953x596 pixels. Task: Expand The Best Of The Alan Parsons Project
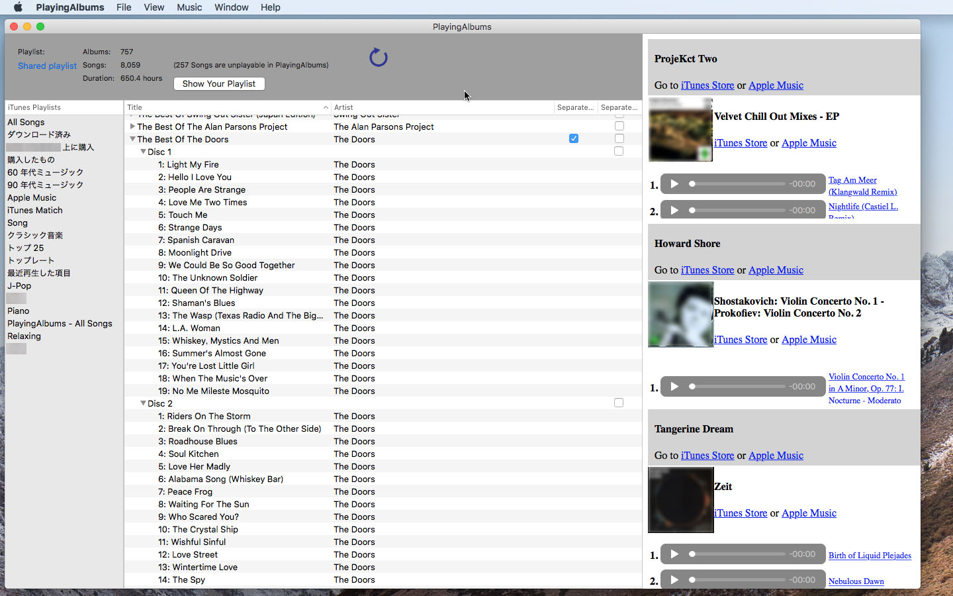[x=132, y=126]
